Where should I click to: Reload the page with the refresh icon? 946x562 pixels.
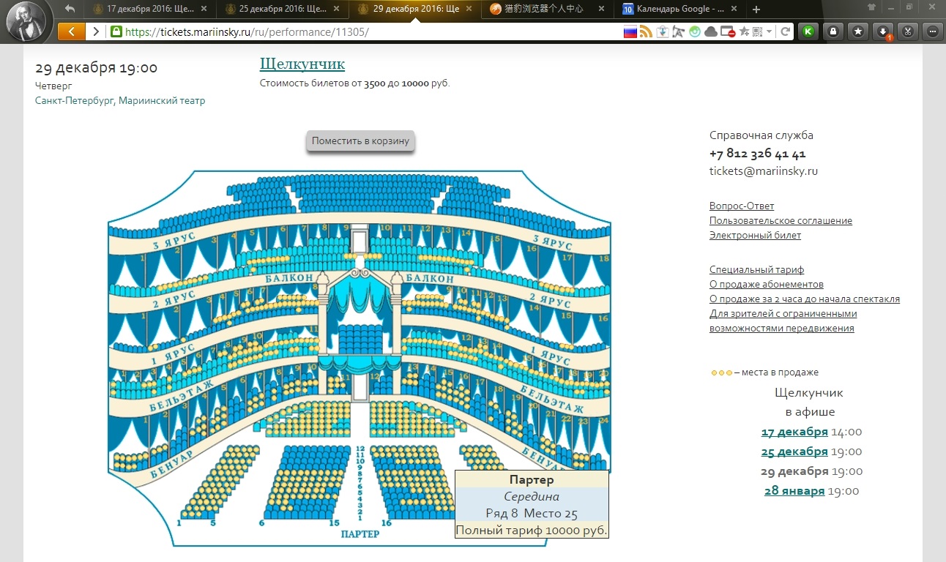785,31
